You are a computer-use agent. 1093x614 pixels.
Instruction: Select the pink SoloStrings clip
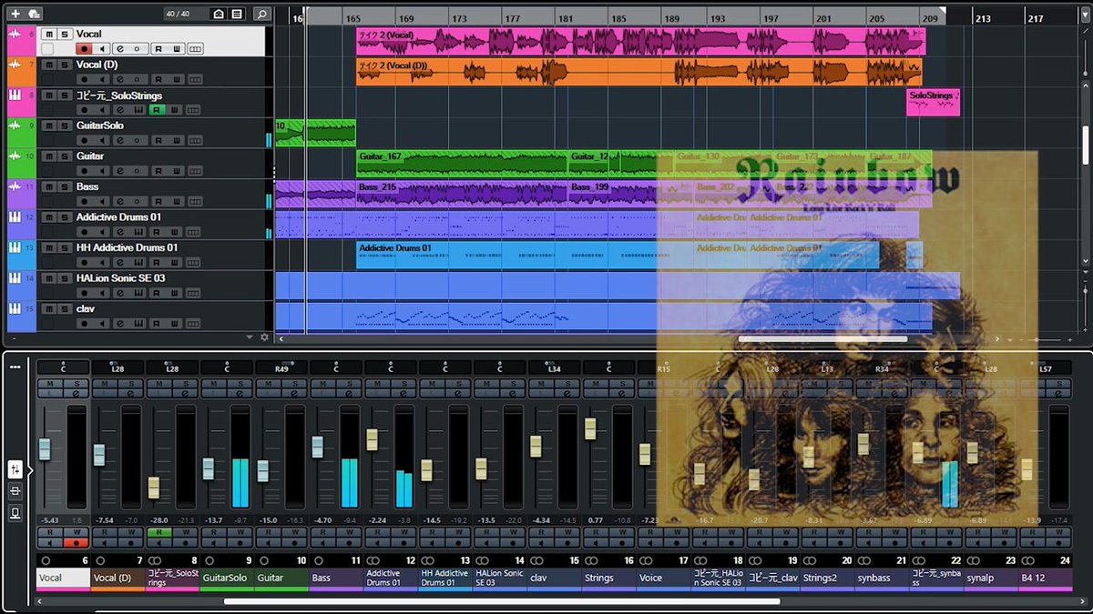coord(933,102)
